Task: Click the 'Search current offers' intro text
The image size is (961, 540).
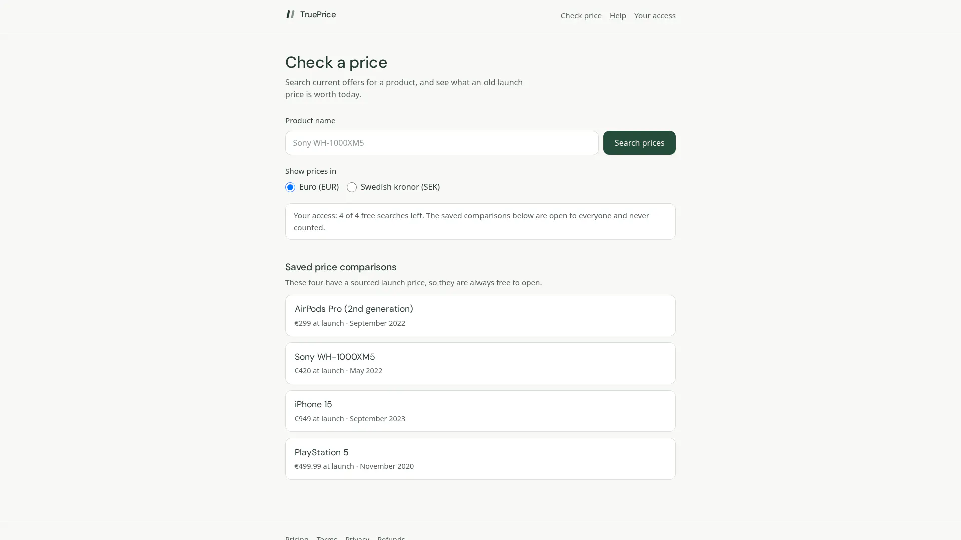Action: (x=404, y=88)
